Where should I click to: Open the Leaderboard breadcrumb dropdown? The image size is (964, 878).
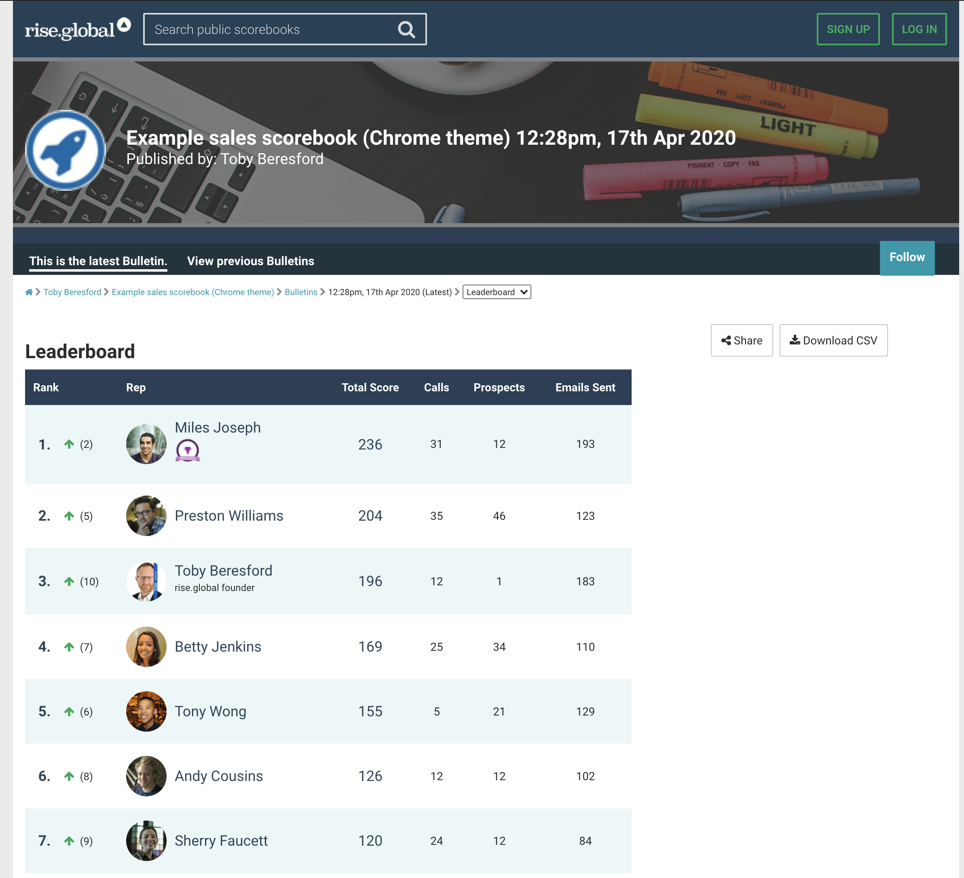[x=496, y=291]
